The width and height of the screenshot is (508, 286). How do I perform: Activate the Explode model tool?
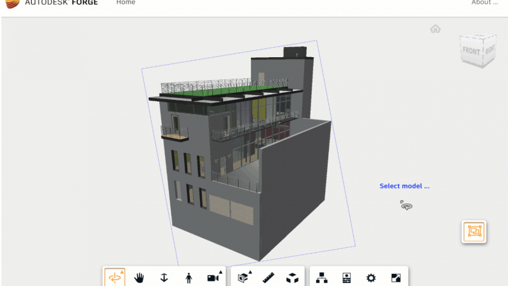(x=292, y=278)
